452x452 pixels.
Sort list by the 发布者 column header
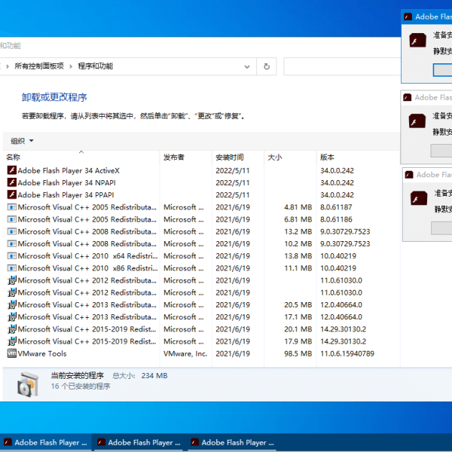(186, 157)
